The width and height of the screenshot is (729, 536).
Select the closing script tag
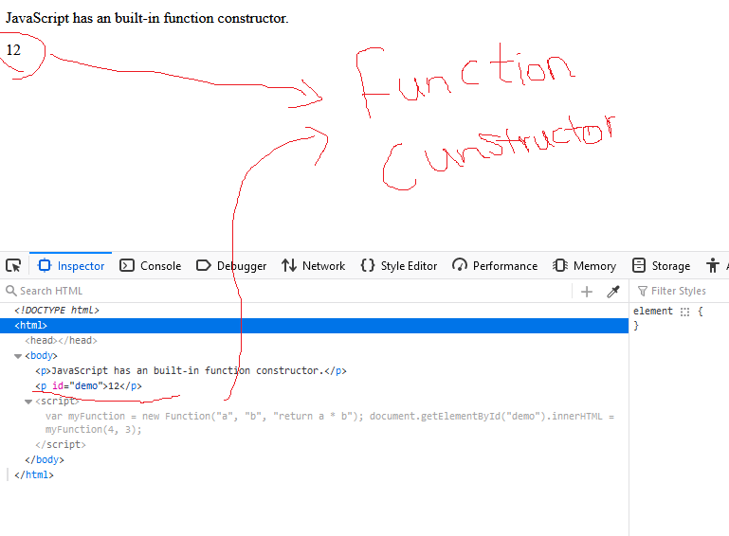click(x=61, y=444)
